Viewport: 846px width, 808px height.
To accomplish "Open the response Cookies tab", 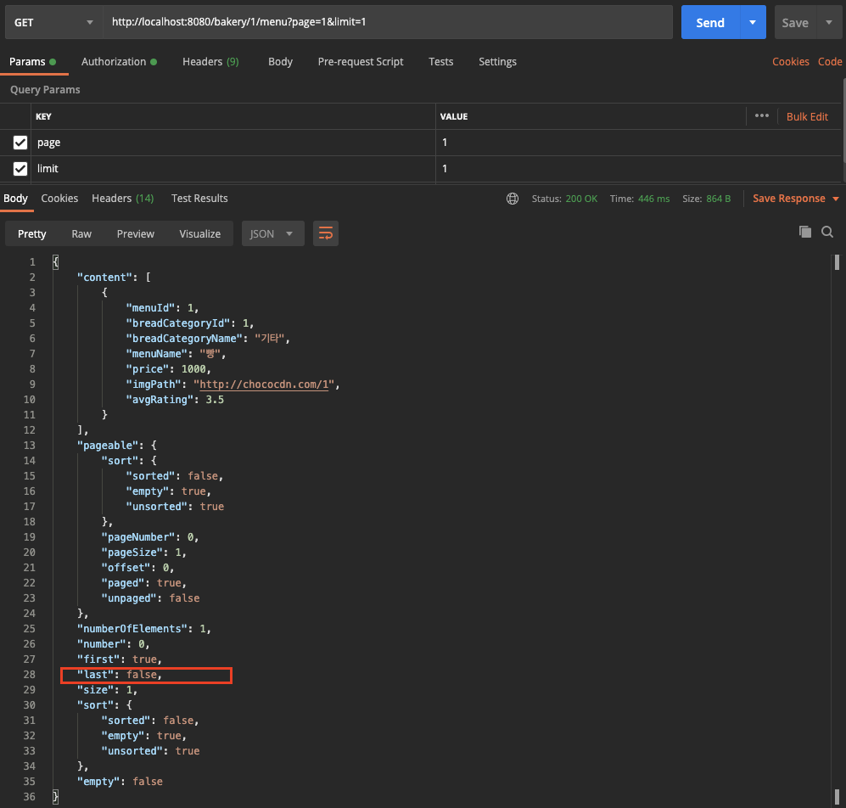I will [x=59, y=198].
